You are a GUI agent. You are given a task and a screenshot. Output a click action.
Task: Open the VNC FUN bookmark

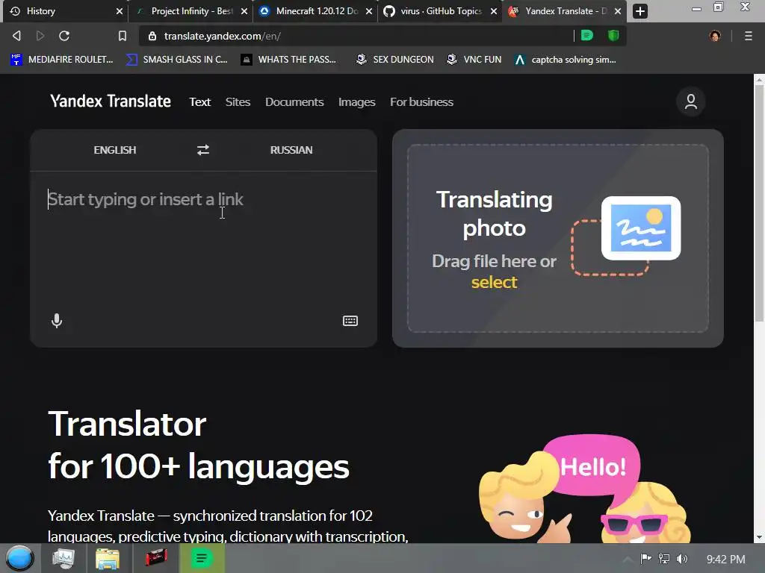(474, 60)
